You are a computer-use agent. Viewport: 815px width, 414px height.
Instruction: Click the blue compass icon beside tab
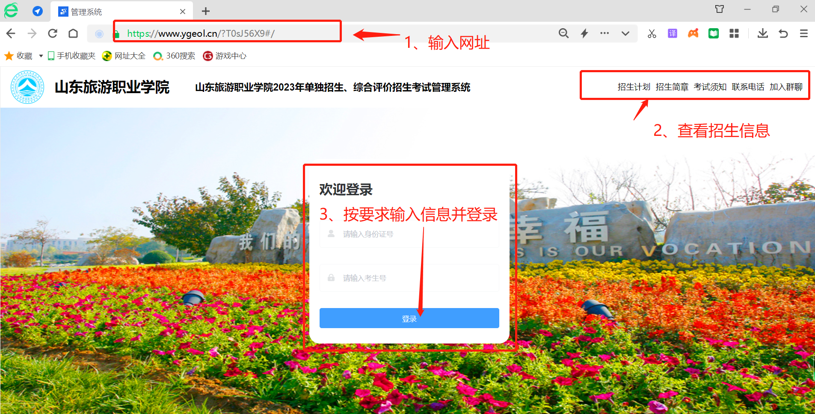[x=38, y=11]
